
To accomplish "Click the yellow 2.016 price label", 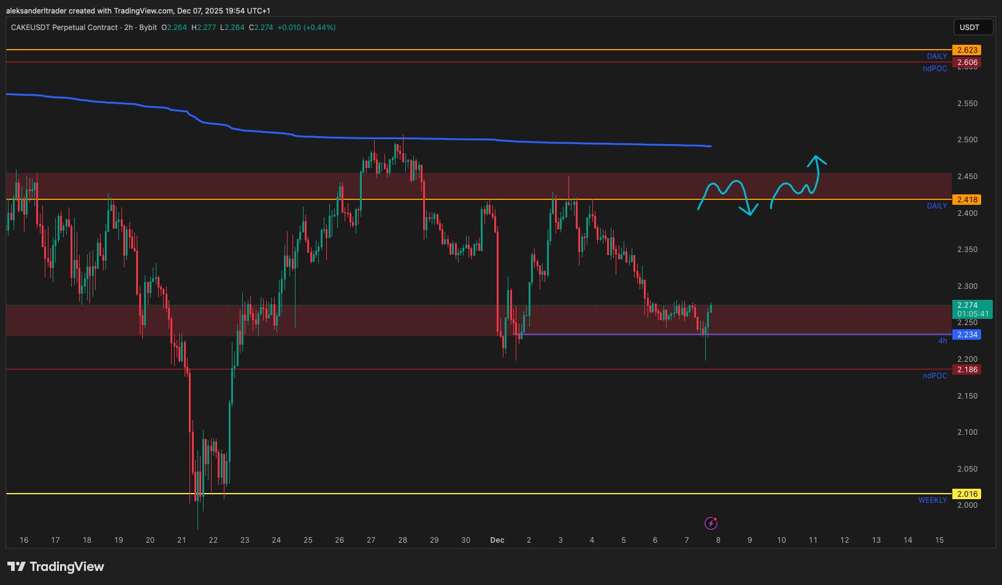I will pyautogui.click(x=966, y=494).
